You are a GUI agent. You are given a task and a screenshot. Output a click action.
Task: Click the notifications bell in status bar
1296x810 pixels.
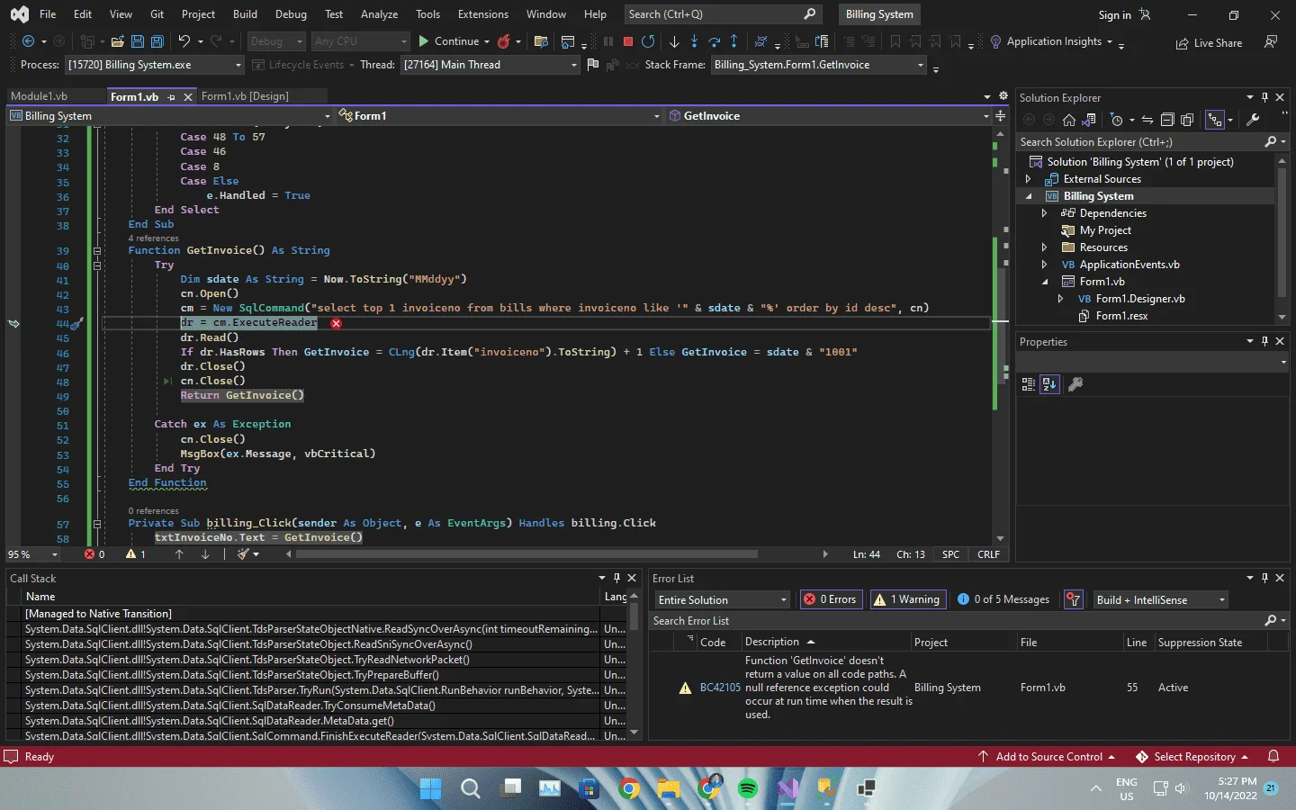tap(1273, 756)
